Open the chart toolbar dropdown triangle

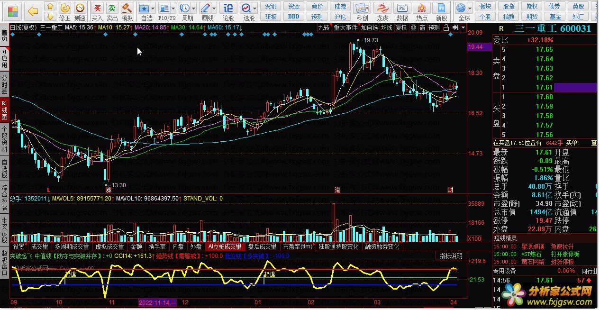463,27
